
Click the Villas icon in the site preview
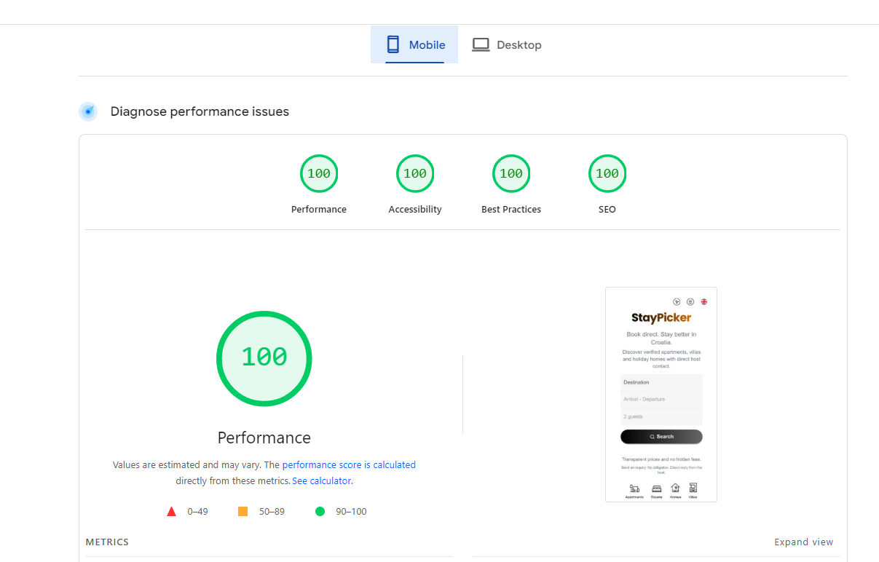click(x=693, y=488)
